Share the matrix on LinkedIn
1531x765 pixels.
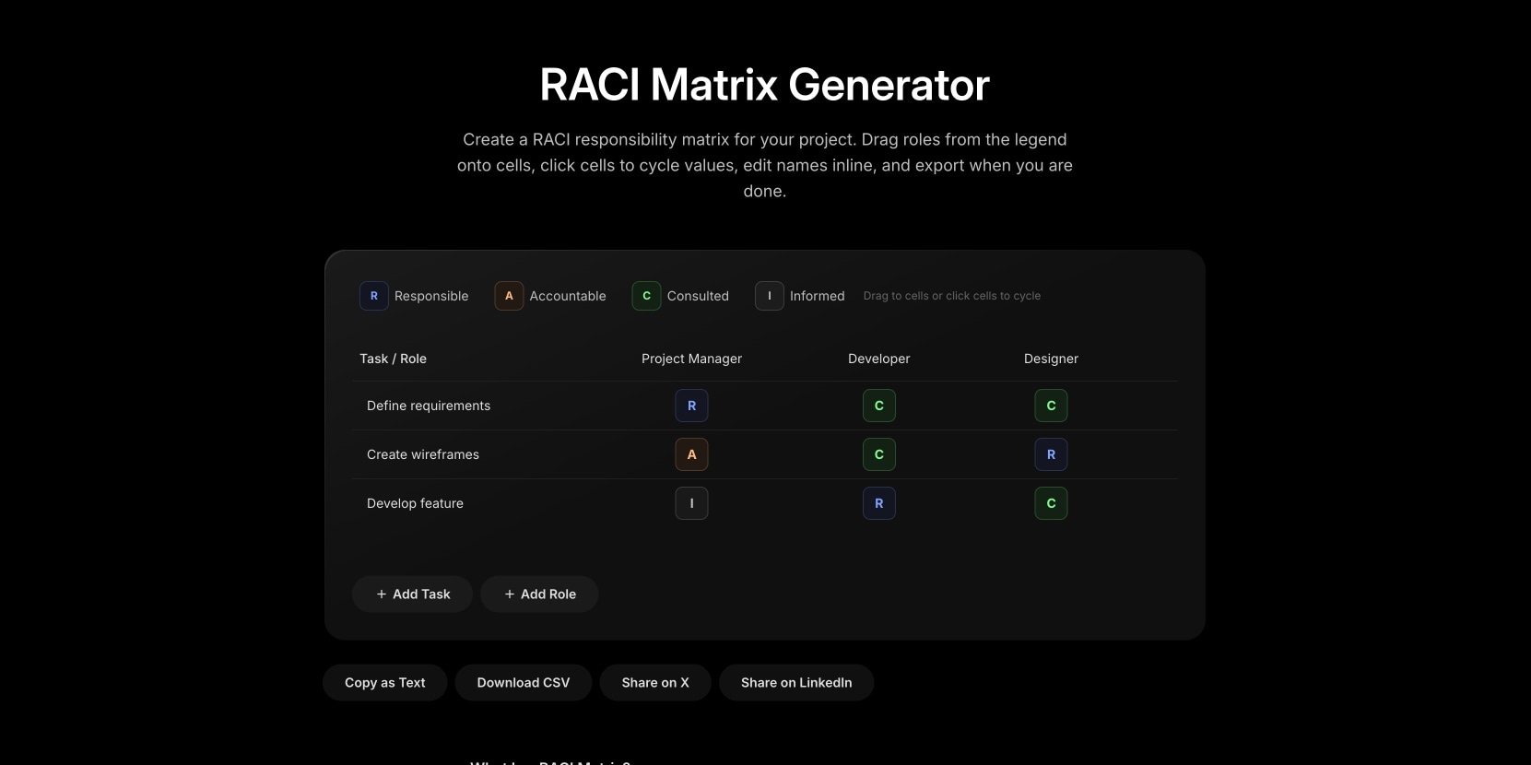tap(796, 683)
